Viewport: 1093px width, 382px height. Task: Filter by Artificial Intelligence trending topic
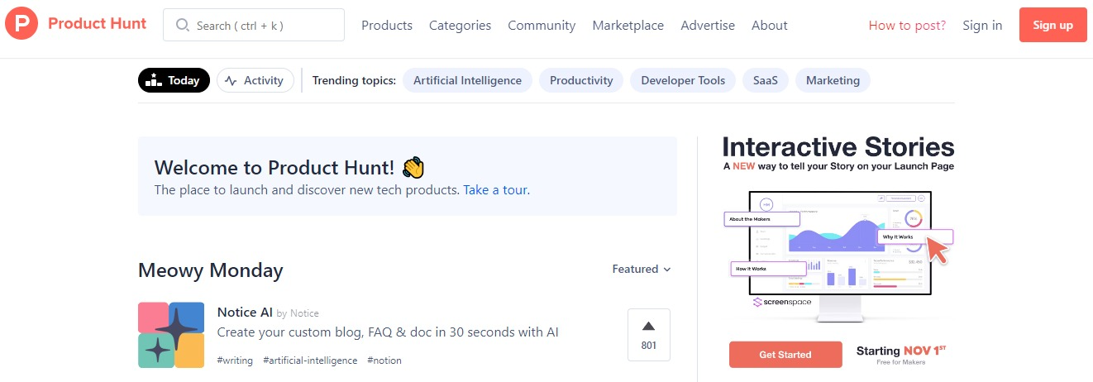[467, 80]
